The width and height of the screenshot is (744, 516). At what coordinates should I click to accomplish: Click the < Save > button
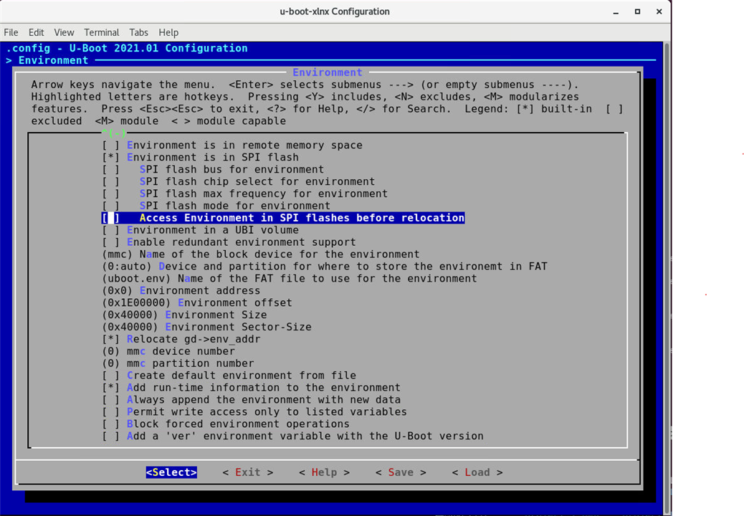coord(400,472)
